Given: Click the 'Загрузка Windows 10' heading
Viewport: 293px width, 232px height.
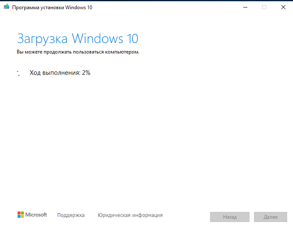Looking at the screenshot, I should pyautogui.click(x=77, y=39).
